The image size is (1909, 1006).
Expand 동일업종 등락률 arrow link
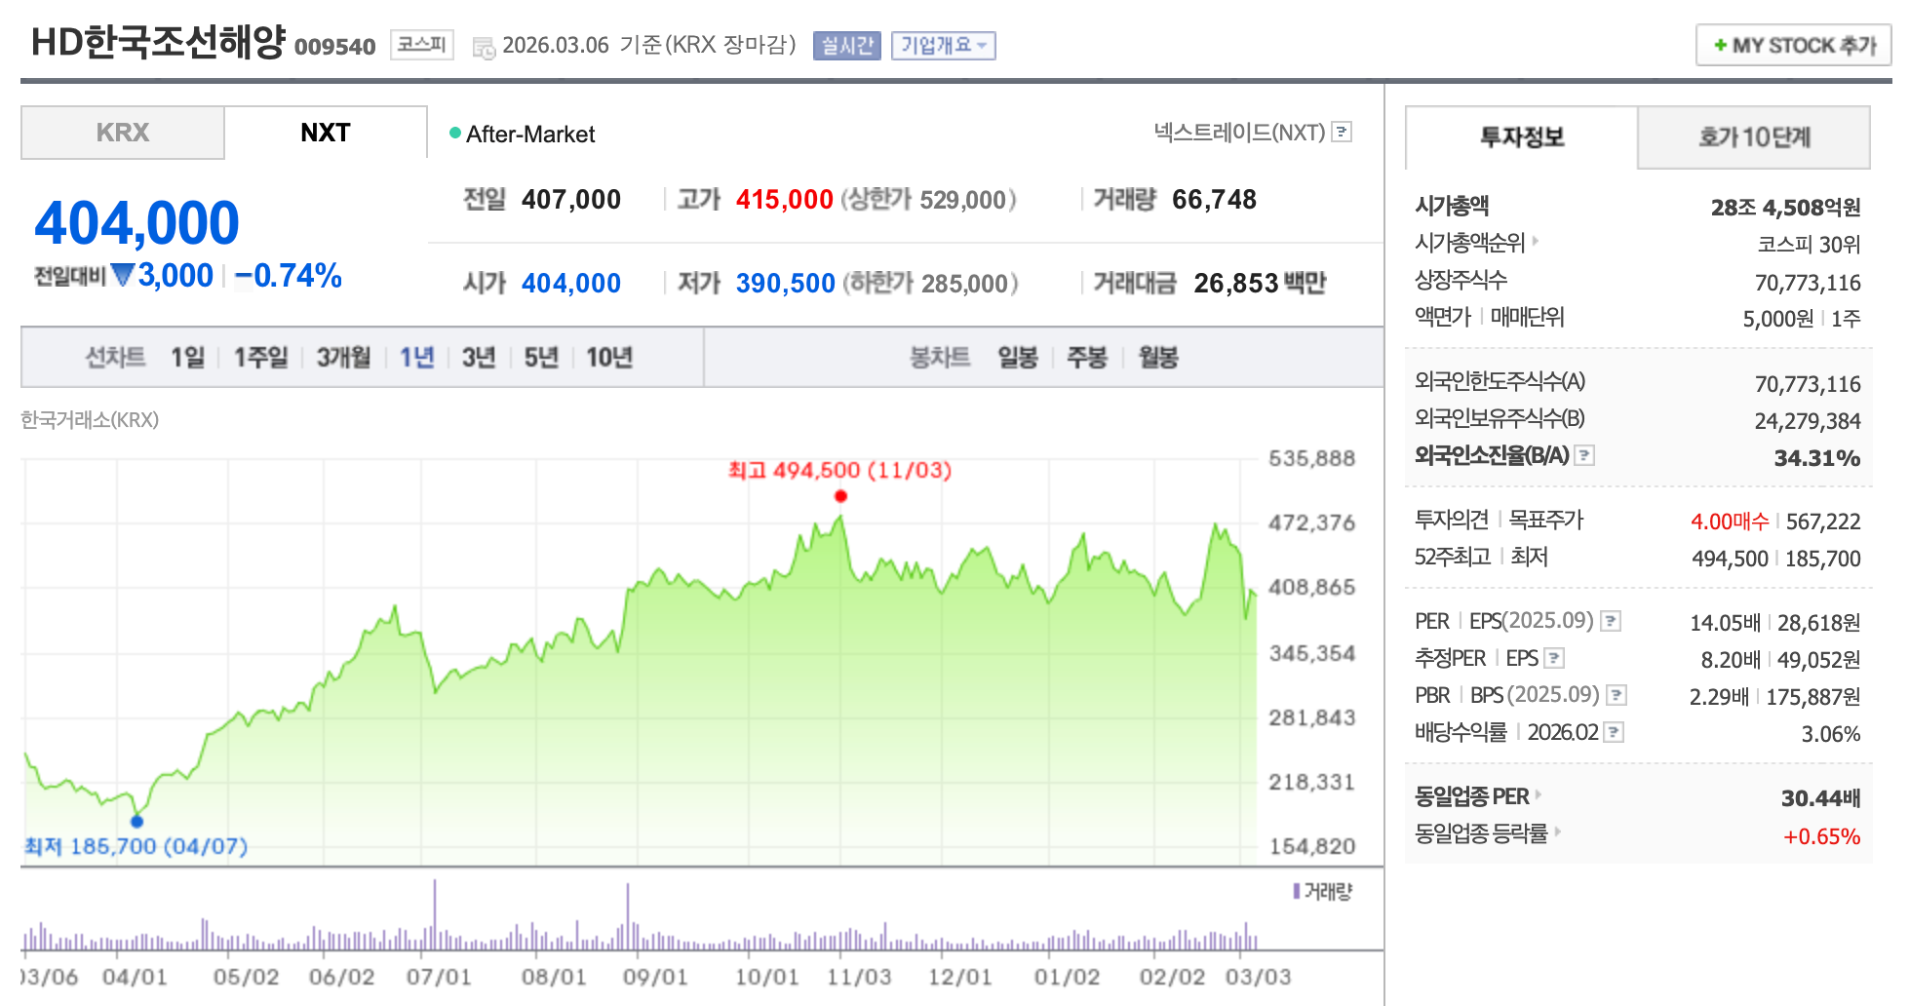[x=1557, y=832]
